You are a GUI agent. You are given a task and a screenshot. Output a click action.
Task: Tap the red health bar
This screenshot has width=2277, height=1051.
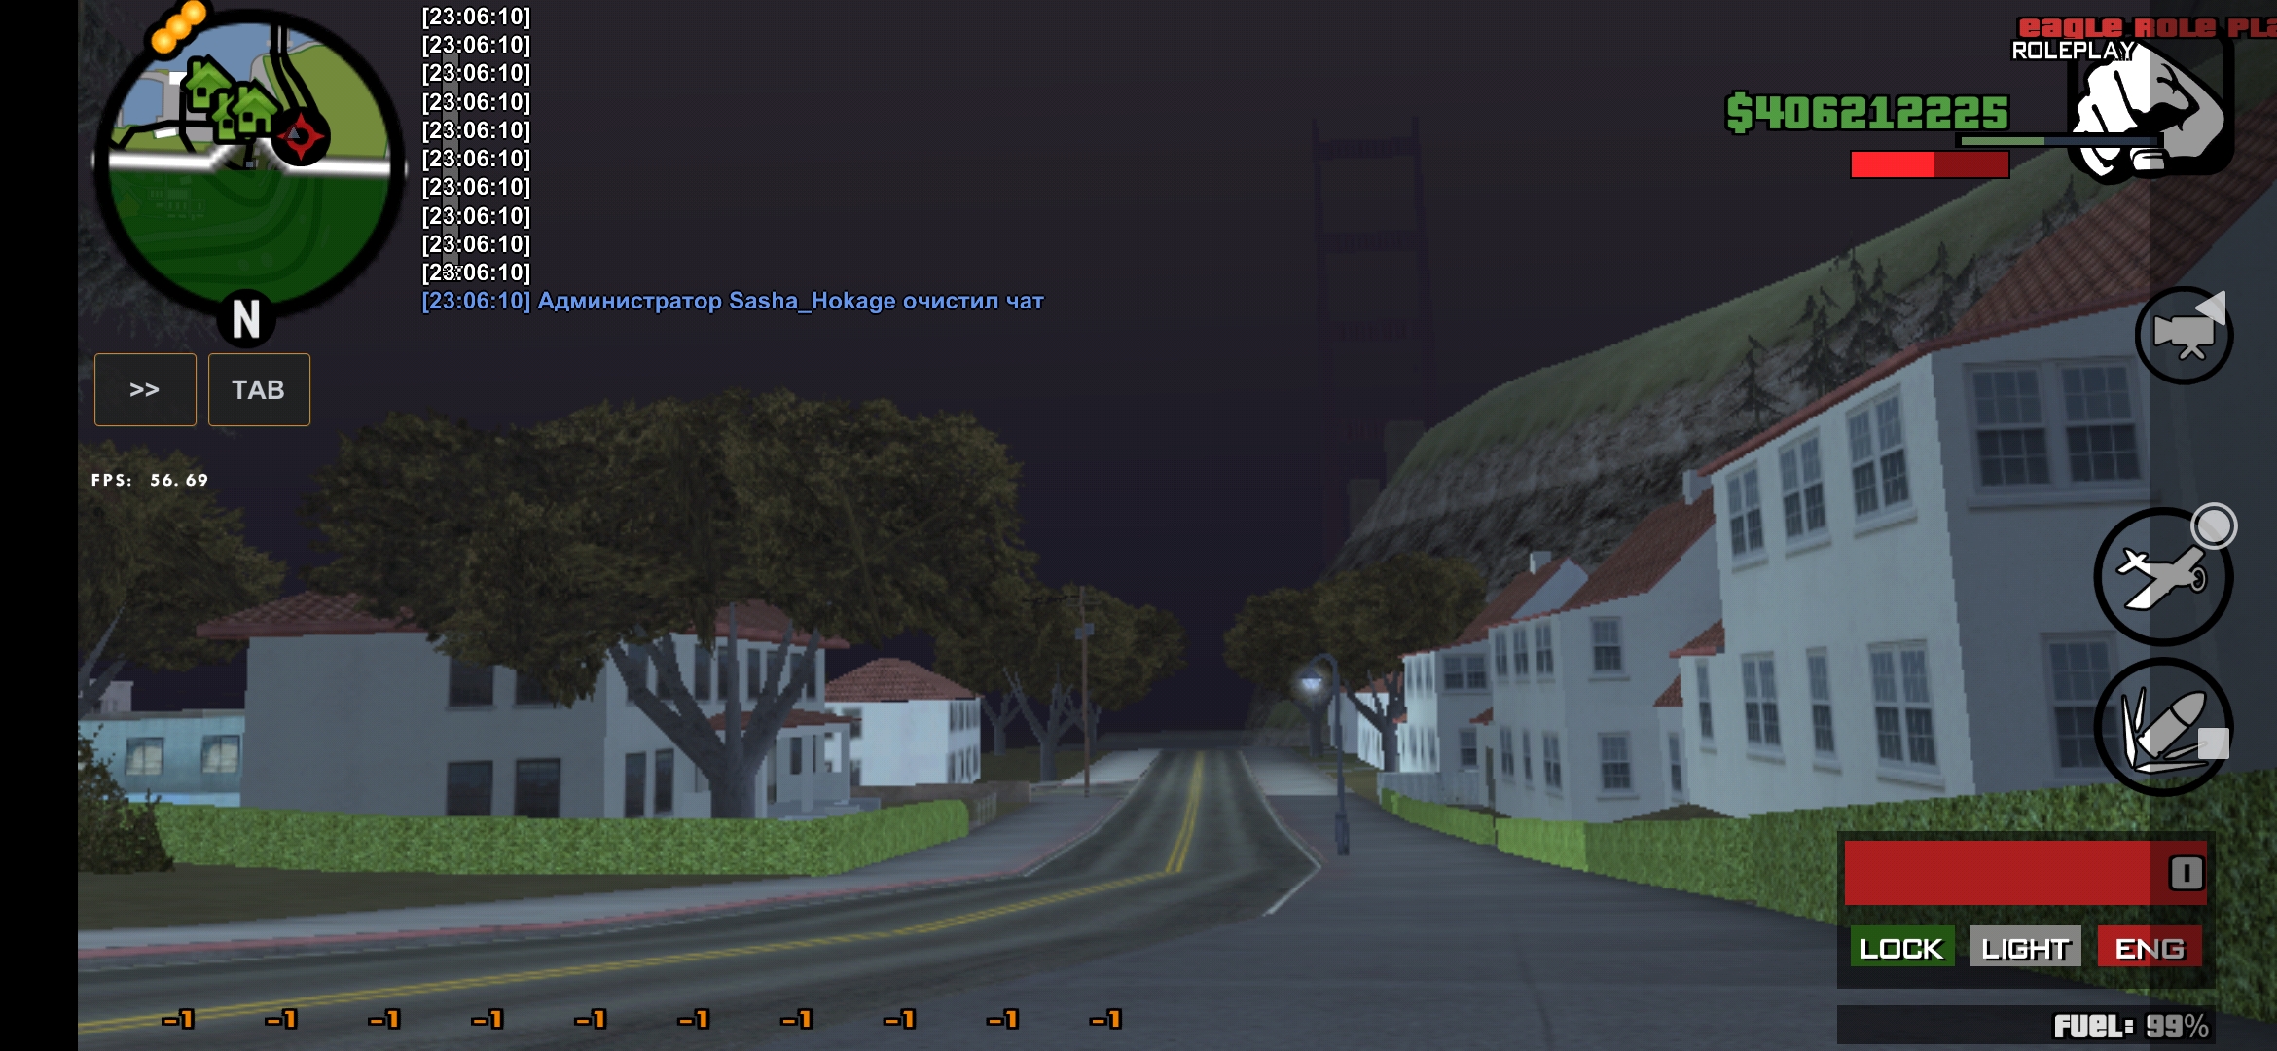click(1930, 164)
